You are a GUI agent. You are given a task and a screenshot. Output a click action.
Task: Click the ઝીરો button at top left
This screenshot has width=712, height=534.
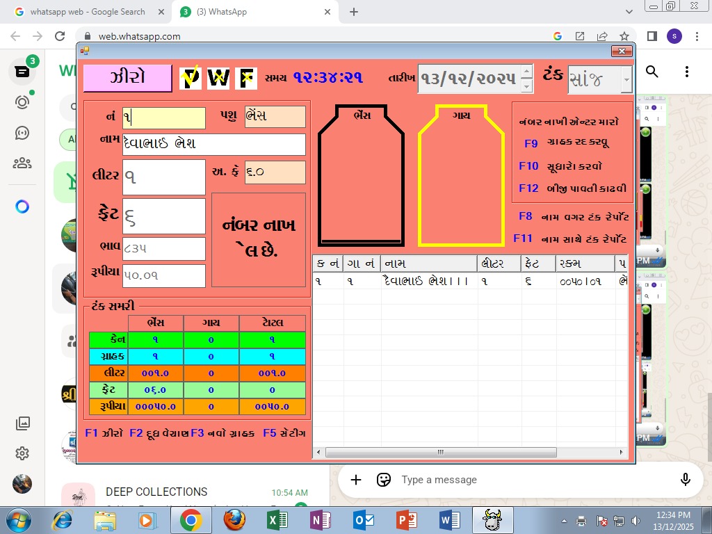pos(126,77)
